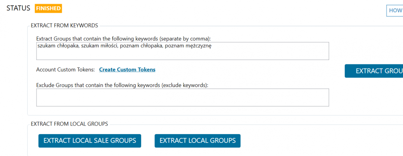Click the blue EXTRACT GROUPS button beside the keywords

[374, 71]
